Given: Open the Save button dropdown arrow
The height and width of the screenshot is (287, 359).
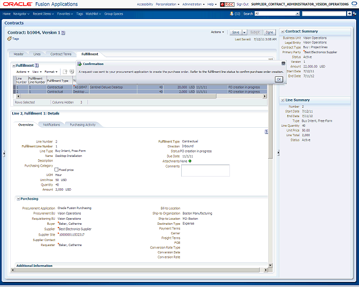Looking at the screenshot, I should coord(245,33).
